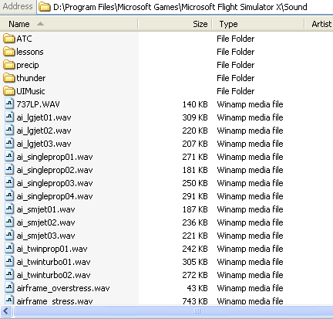Image resolution: width=333 pixels, height=319 pixels.
Task: Click the Artist column header
Action: click(x=319, y=24)
